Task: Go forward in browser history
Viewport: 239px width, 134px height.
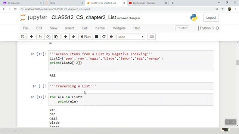Action: pyautogui.click(x=9, y=9)
